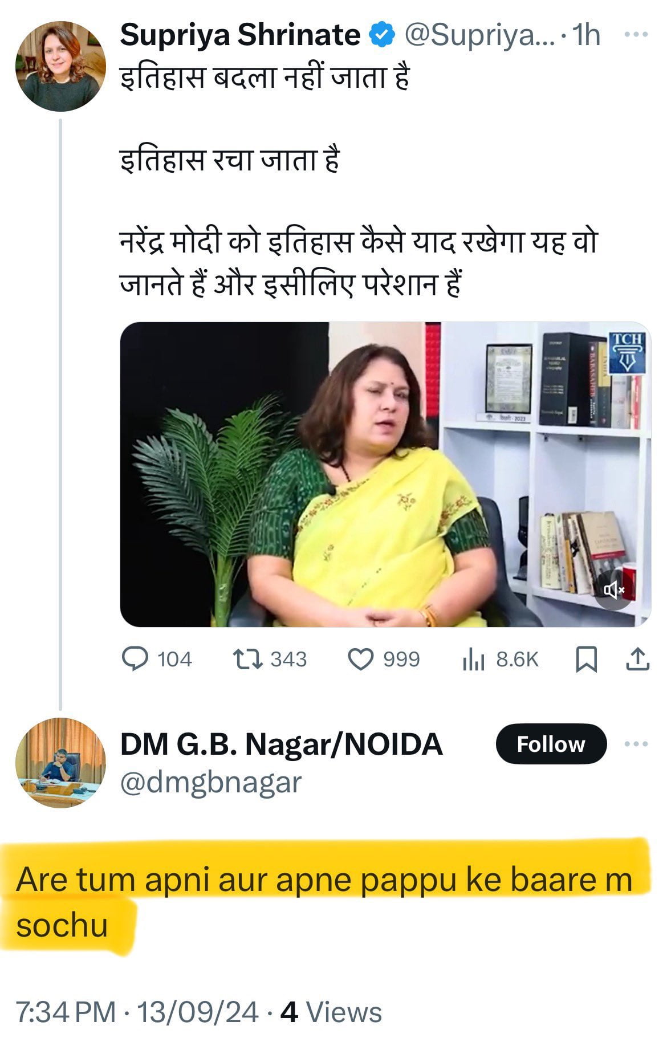Screen dimensions: 667x1054
Task: Play the embedded interview video
Action: [385, 474]
